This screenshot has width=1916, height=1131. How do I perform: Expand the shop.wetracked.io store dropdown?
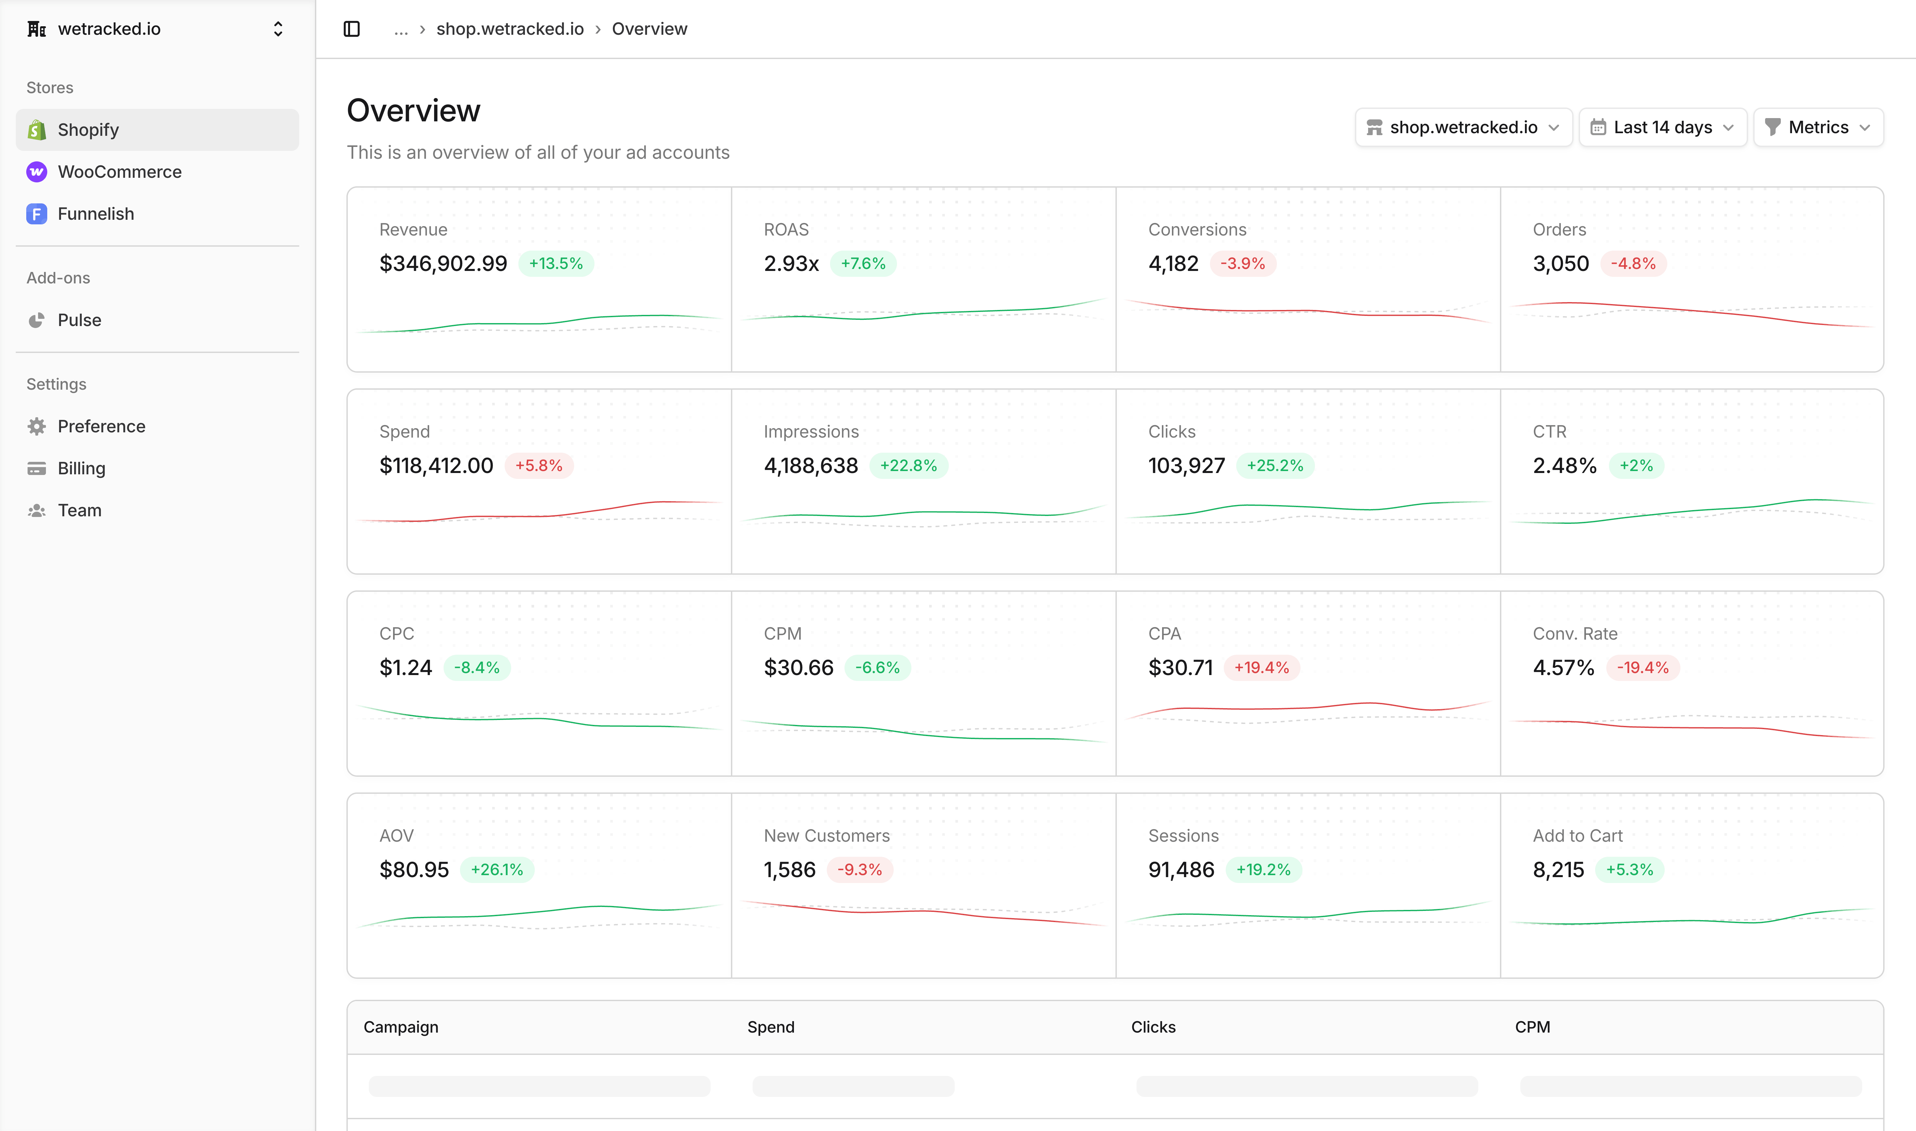[x=1463, y=127]
